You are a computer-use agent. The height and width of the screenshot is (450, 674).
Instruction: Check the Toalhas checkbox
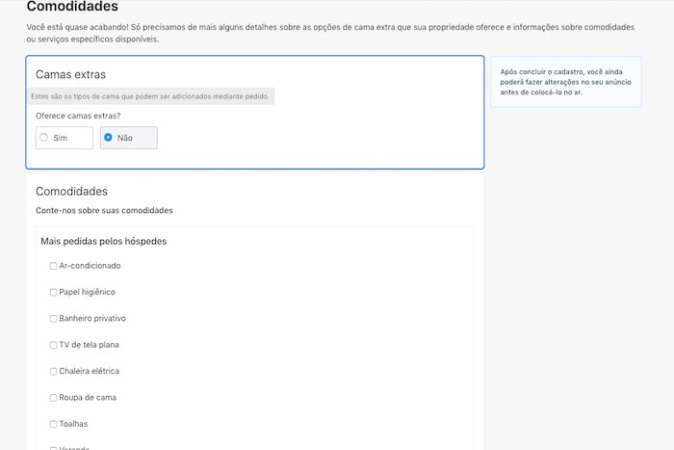[53, 424]
